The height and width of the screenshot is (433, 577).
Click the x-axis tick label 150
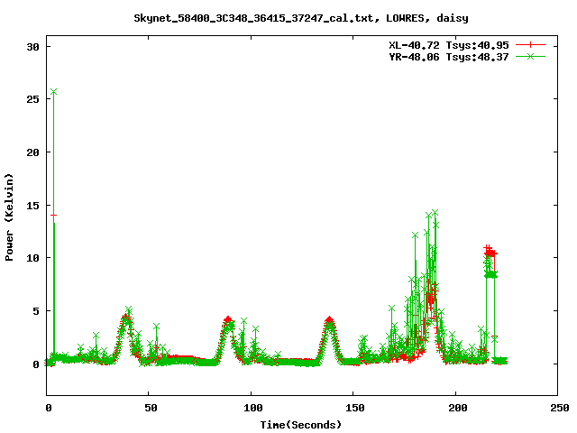point(355,408)
